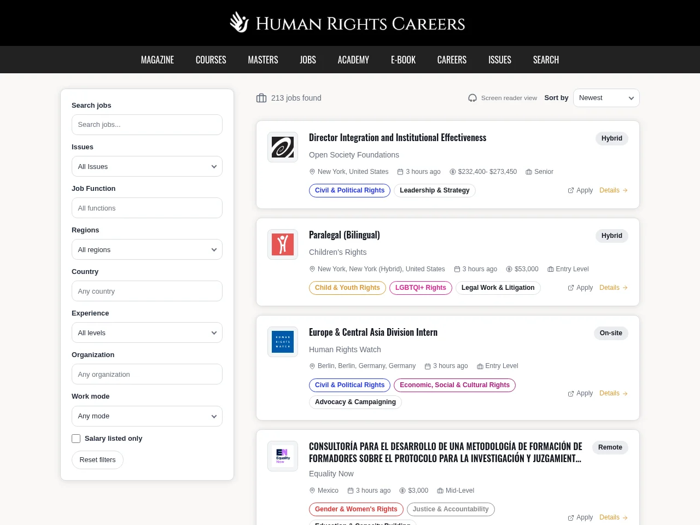Click the Details arrow icon for Director Integration job
700x525 pixels.
[x=625, y=190]
